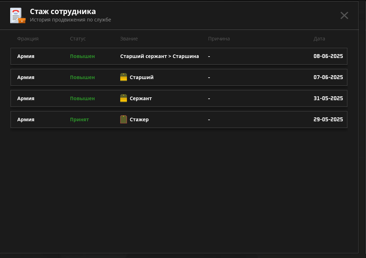
Task: Click the Фракция column header
Action: tap(28, 39)
